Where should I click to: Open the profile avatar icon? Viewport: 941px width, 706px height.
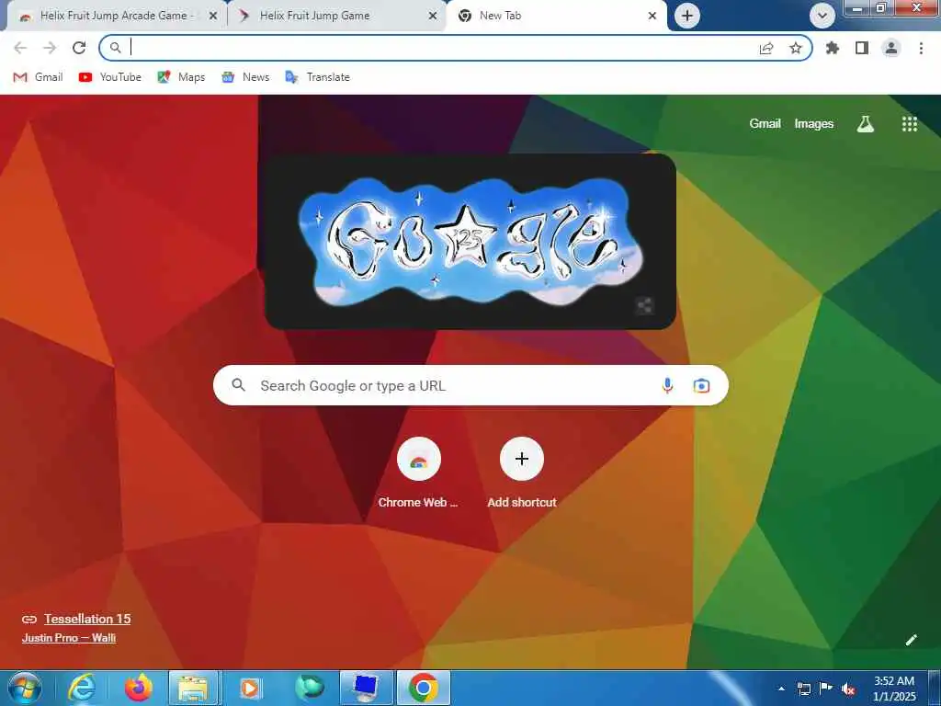pyautogui.click(x=891, y=48)
